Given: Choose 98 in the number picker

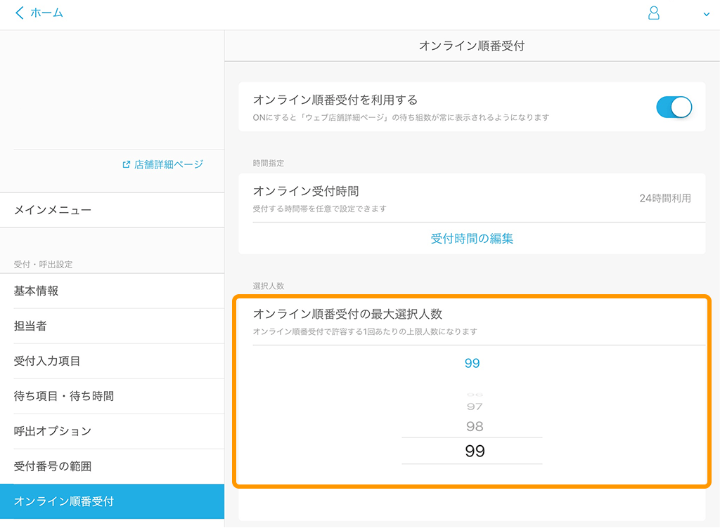Looking at the screenshot, I should 475,427.
